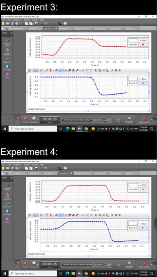Open File menu in Experiment 3 window
Viewport: 157px width, 277px height.
[4, 20]
